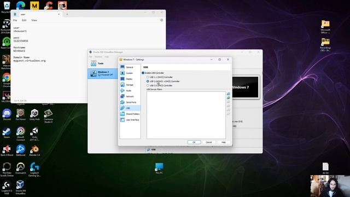Select User Interface settings category
Image resolution: width=350 pixels, height=197 pixels.
click(x=130, y=120)
